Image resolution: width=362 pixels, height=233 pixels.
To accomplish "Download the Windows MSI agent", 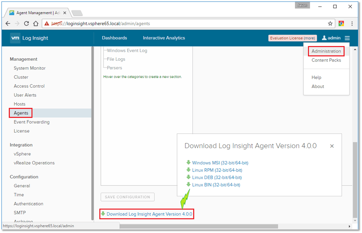I will (x=220, y=163).
